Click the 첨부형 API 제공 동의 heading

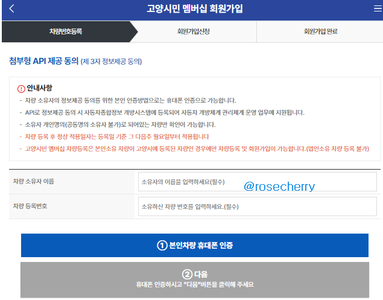pos(43,61)
